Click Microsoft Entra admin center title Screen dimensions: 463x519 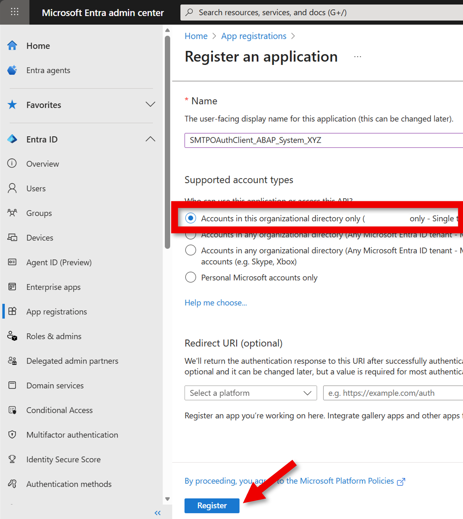coord(103,13)
